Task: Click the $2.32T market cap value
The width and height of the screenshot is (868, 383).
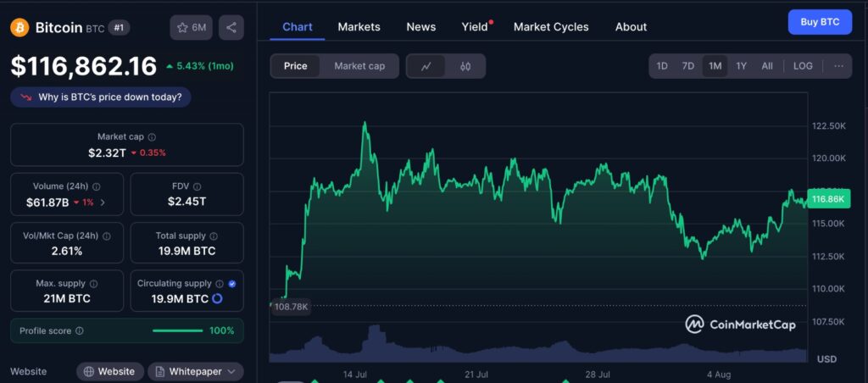Action: click(x=108, y=153)
